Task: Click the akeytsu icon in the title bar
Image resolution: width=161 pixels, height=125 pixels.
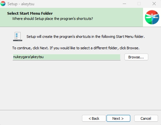Action: (3, 4)
